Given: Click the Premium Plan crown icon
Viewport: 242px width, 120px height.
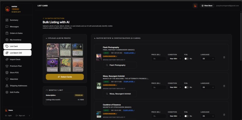Looking at the screenshot, I should pos(7,66).
